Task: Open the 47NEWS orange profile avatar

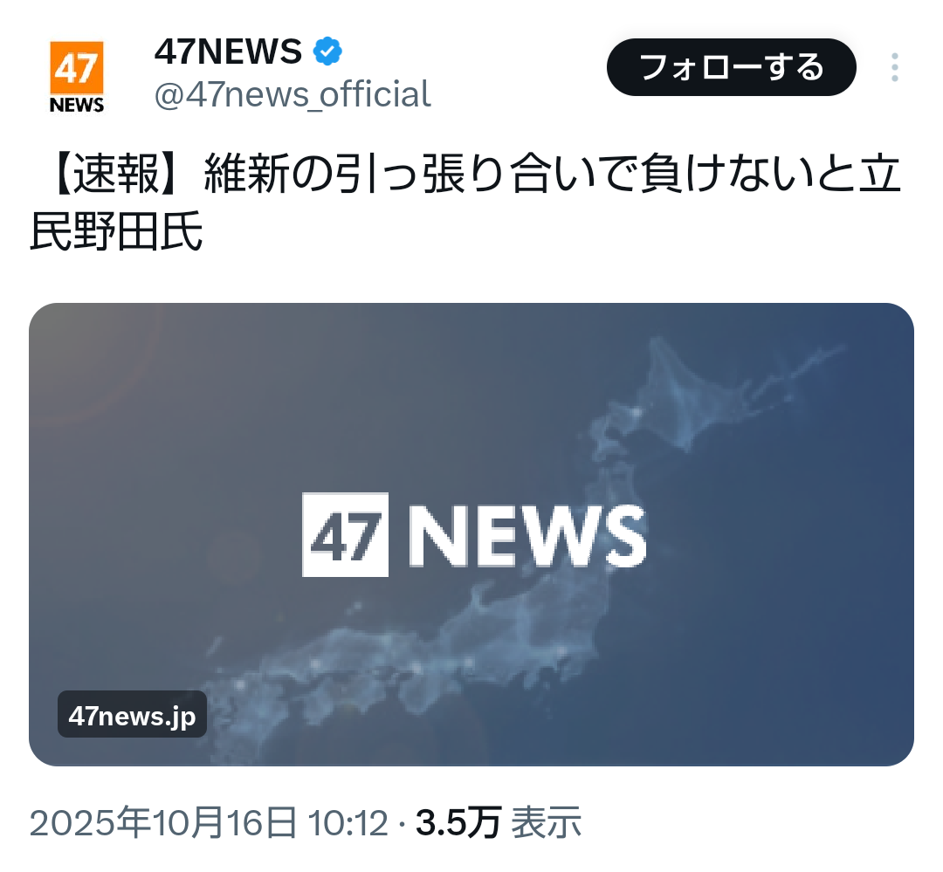Action: 77,76
